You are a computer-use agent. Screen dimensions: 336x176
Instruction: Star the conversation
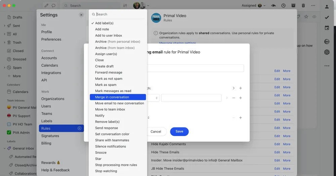pos(306,17)
